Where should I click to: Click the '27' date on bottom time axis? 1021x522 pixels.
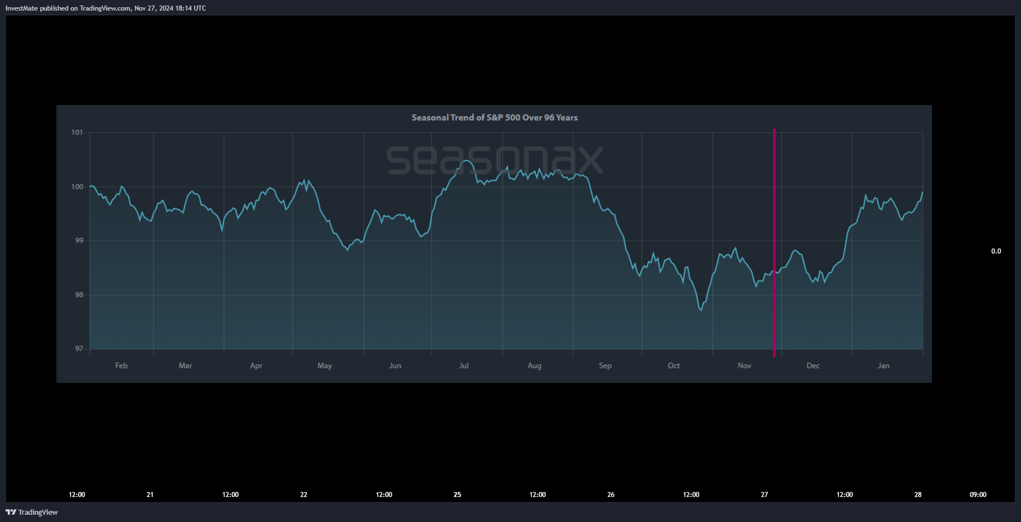point(764,495)
